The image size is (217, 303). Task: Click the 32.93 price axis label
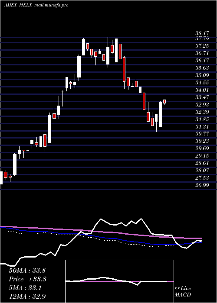[x=202, y=105]
